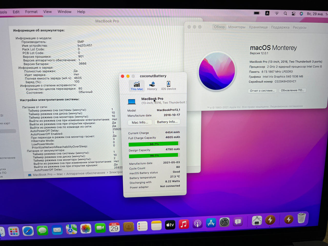The height and width of the screenshot is (246, 328).
Task: Select the Обзор tab in About This Mac
Action: (219, 27)
